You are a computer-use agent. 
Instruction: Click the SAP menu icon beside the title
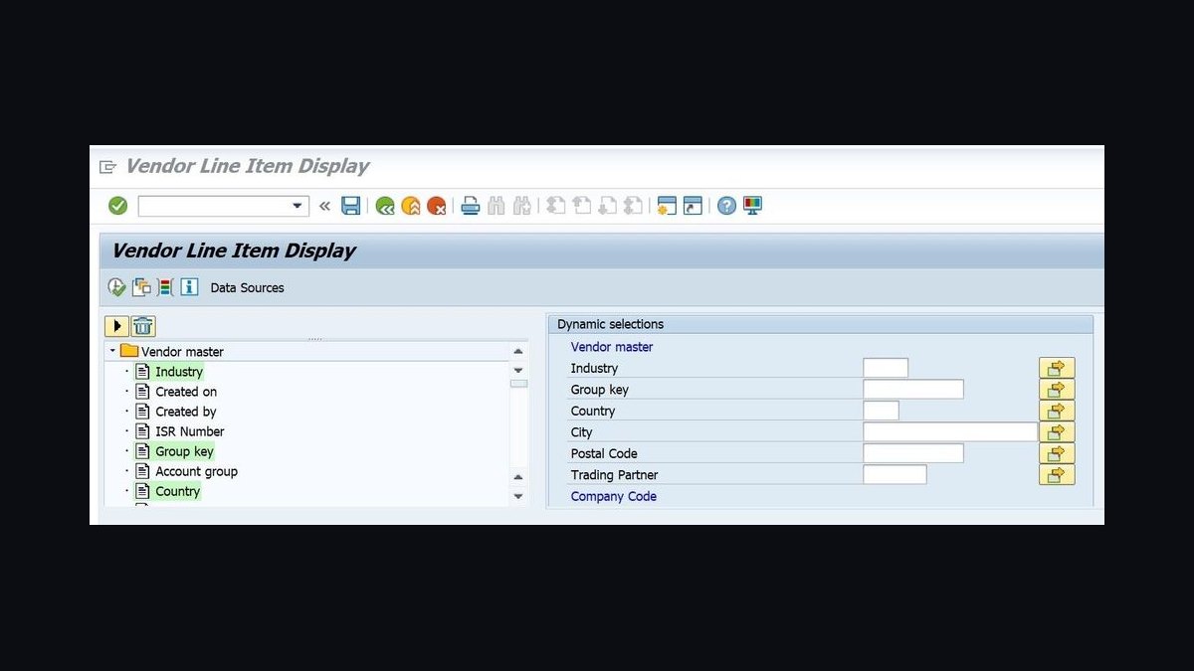107,167
